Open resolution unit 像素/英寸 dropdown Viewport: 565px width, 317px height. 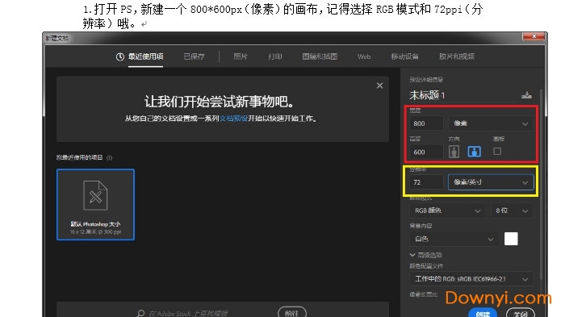pos(491,182)
